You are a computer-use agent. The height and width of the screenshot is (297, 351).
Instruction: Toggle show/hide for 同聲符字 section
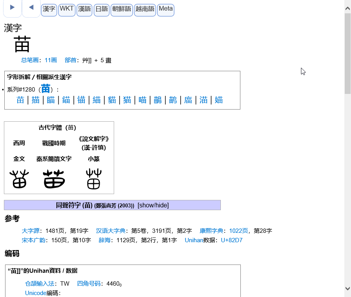pos(153,205)
